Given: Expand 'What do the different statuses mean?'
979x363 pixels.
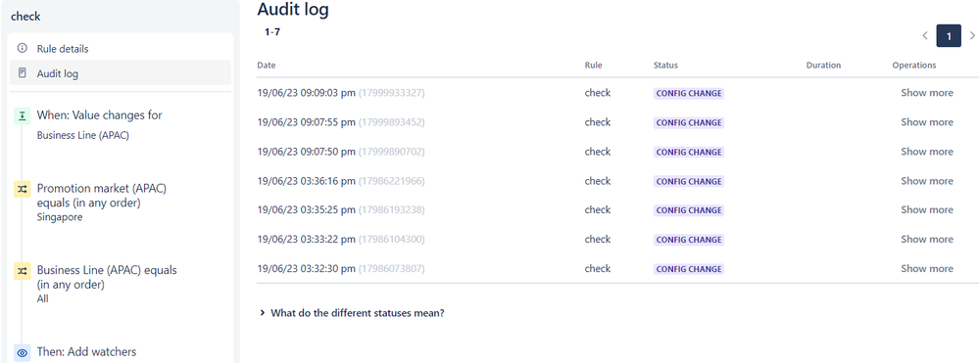Looking at the screenshot, I should point(352,313).
